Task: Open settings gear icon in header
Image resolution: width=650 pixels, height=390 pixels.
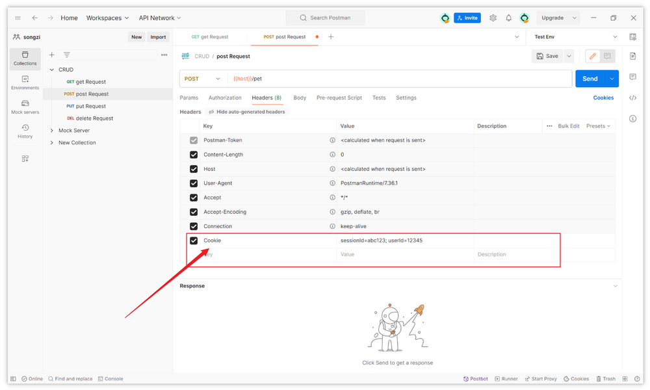Action: [493, 18]
